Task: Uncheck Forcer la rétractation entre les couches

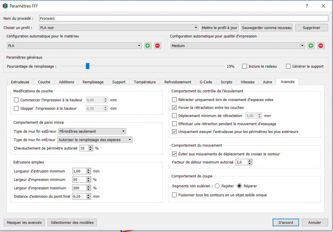Action: 174,108
